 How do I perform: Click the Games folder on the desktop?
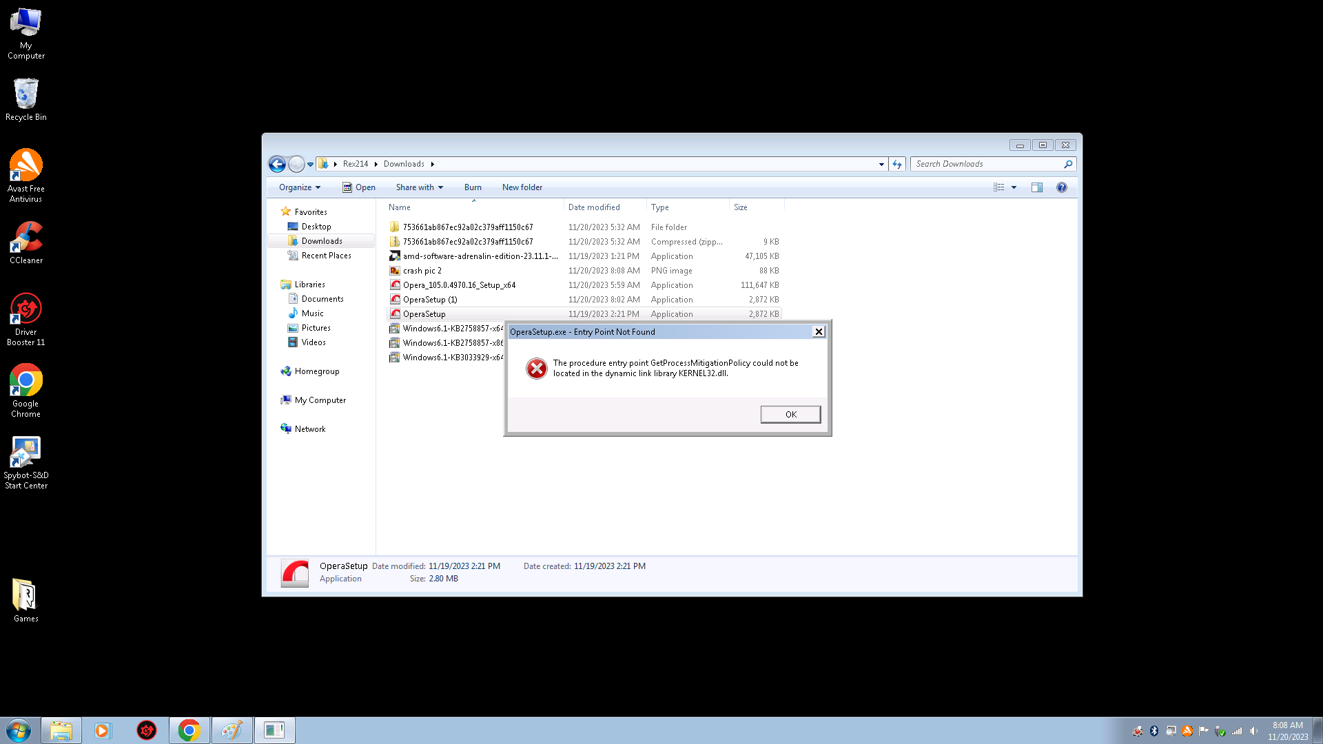tap(26, 600)
